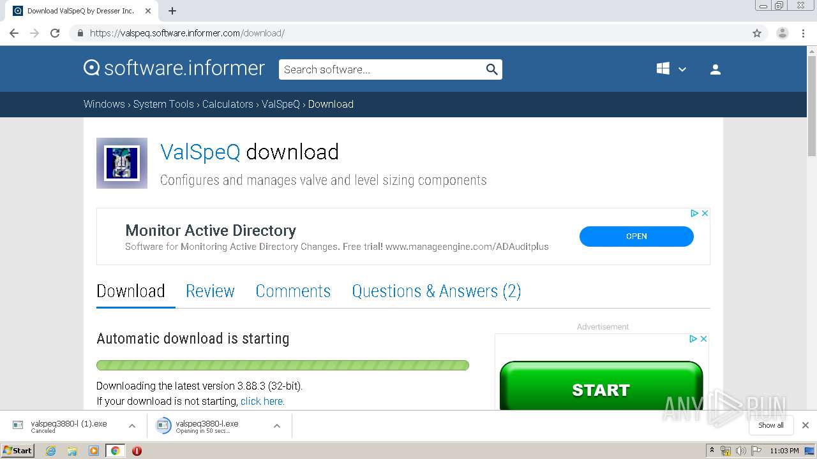Click the green download progress bar
817x459 pixels.
(x=283, y=365)
